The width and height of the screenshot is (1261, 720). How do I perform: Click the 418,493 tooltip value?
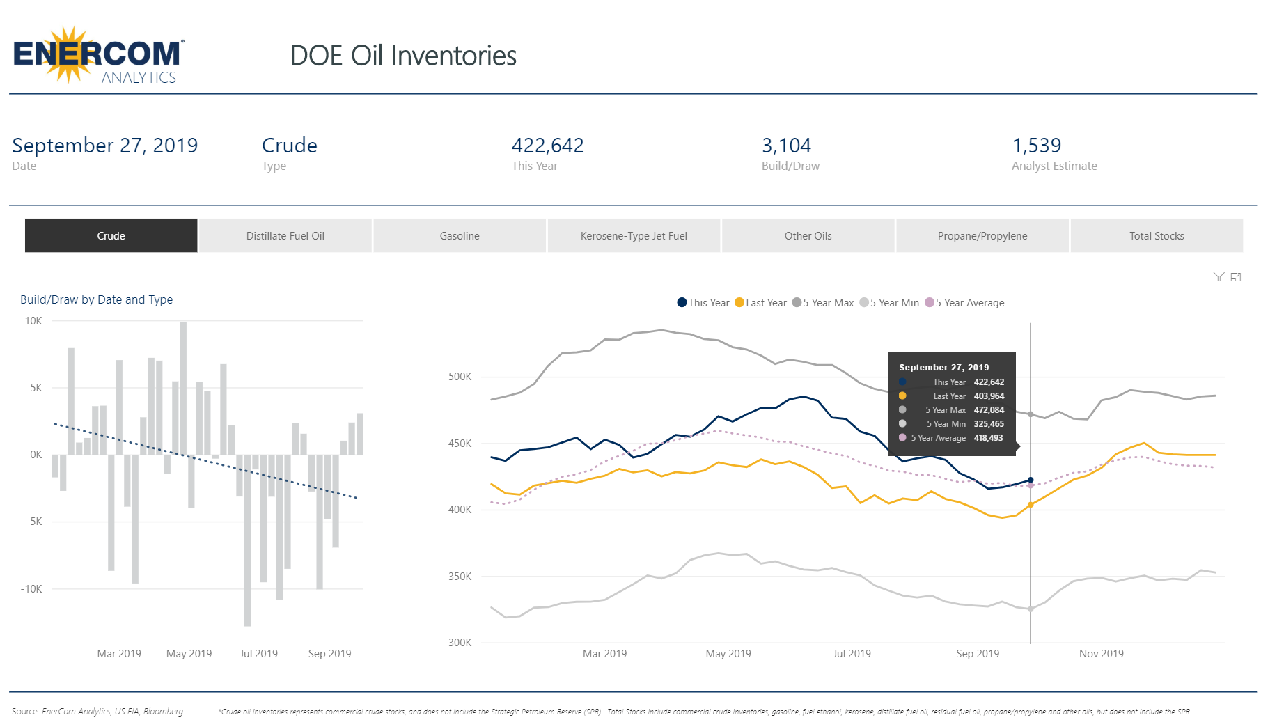coord(989,438)
